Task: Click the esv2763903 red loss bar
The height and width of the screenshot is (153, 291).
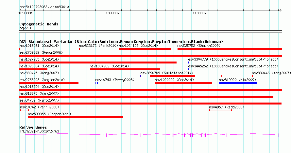Action: coord(49,83)
